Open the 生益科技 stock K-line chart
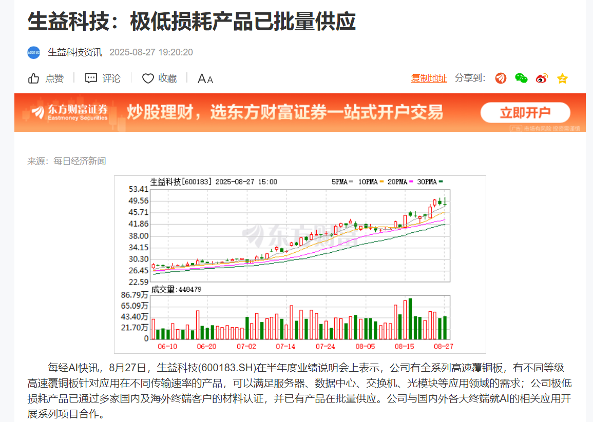Screen dimensions: 593x422 [300, 265]
